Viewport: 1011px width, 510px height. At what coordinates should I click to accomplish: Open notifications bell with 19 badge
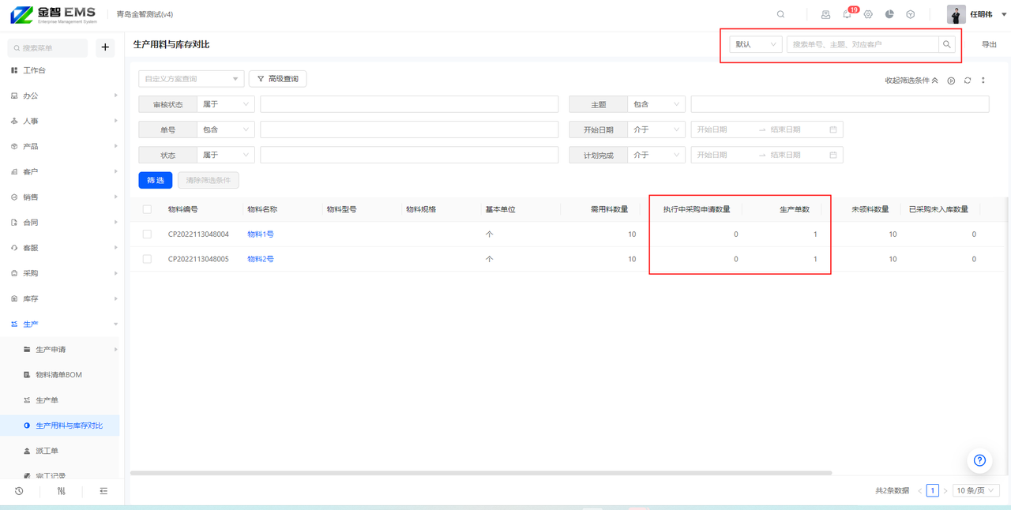coord(847,14)
